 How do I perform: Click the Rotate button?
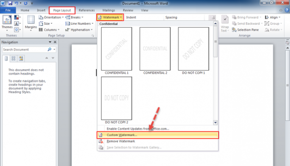click(273, 30)
